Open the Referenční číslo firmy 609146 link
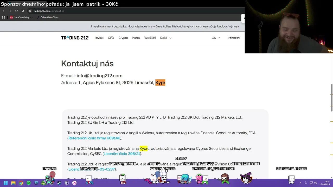The height and width of the screenshot is (187, 333). [94, 138]
